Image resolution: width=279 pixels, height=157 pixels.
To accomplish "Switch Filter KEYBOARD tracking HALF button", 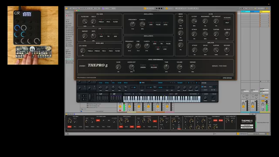I will tap(227, 23).
